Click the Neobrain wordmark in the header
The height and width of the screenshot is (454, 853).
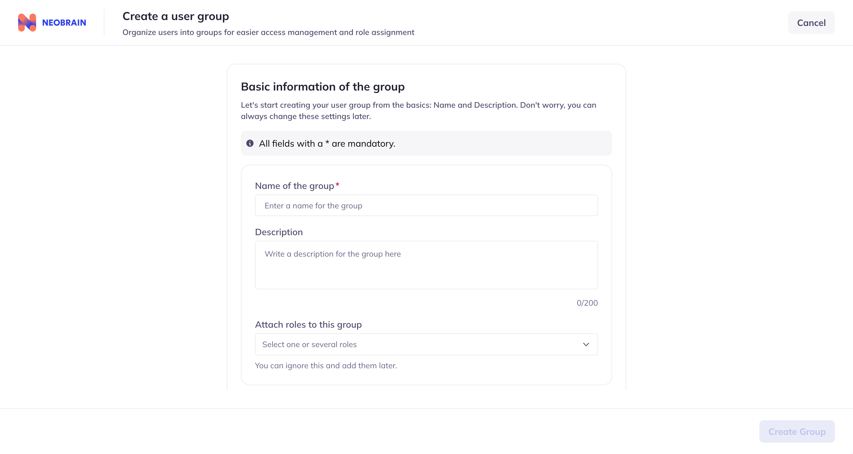pos(63,22)
